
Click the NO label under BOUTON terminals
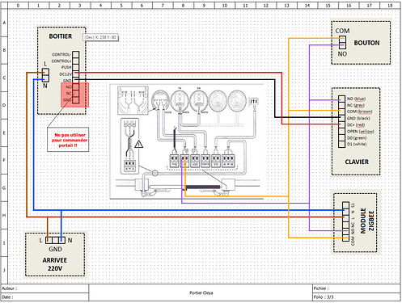coord(342,54)
